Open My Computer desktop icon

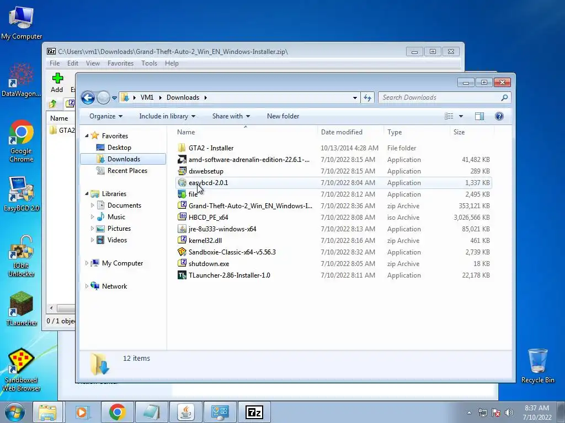tap(22, 22)
